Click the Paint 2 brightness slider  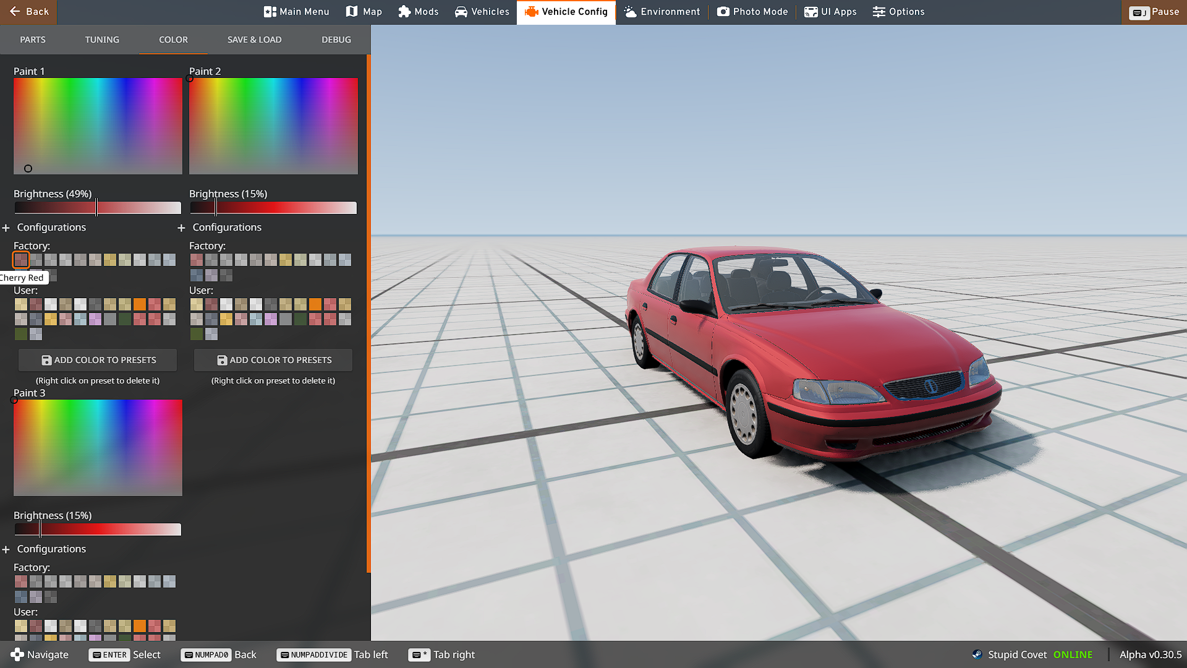coord(273,208)
